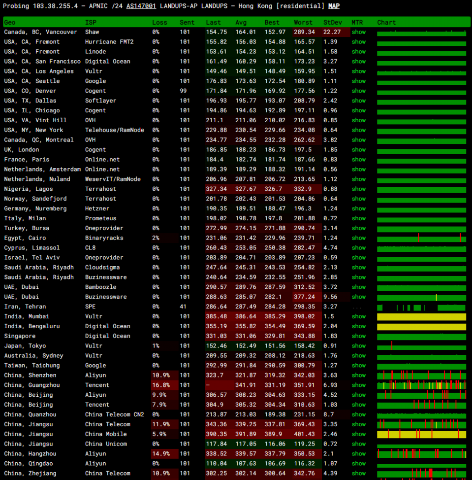Open MTR for China Shenzhen Aliyun
Viewport: 472px width, 480px height.
pyautogui.click(x=358, y=376)
